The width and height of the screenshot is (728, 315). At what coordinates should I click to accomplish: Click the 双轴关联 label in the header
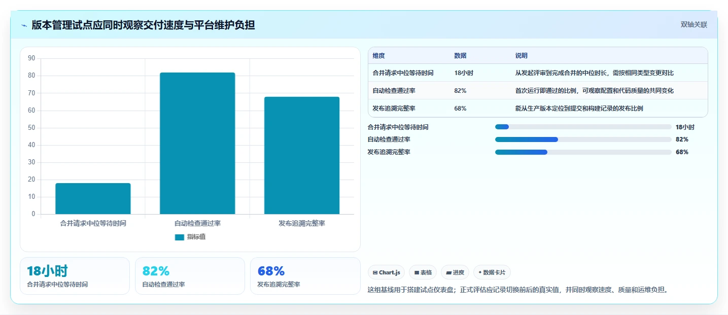[694, 24]
